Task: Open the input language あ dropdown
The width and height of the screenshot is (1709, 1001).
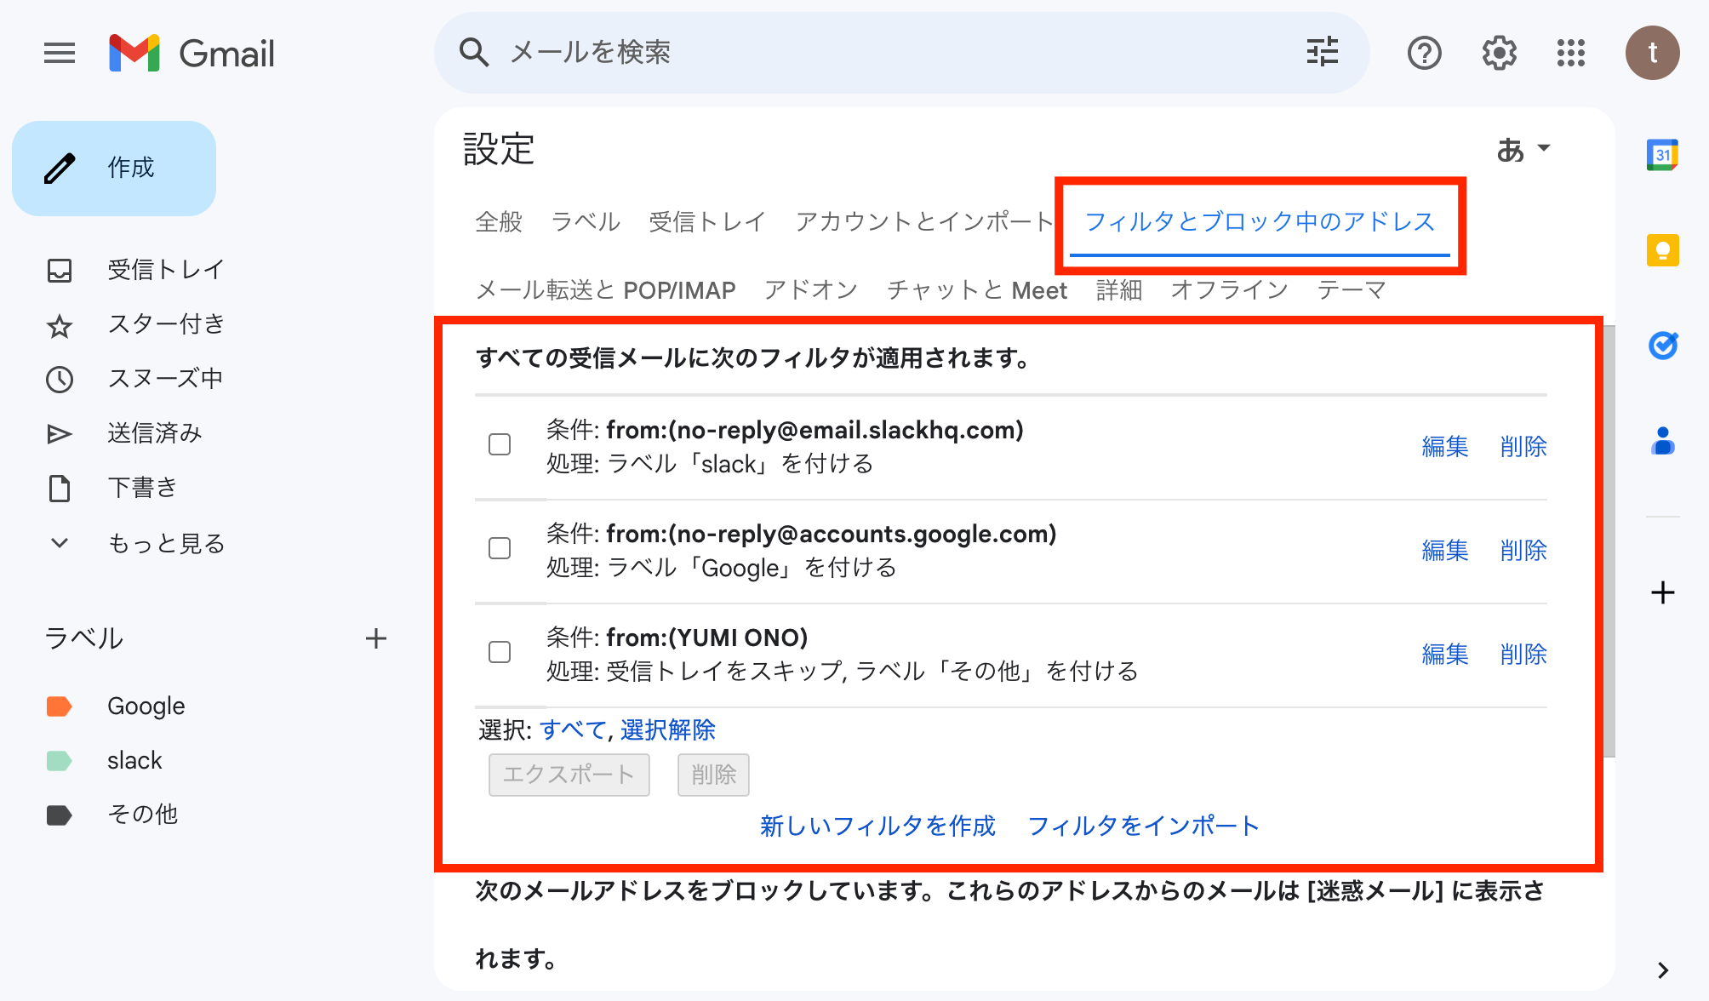Action: tap(1523, 149)
